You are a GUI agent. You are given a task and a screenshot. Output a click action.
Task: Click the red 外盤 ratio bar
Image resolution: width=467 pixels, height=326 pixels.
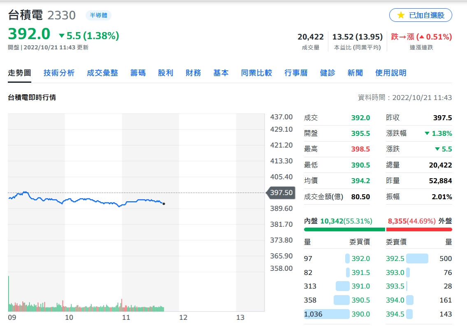(419, 229)
